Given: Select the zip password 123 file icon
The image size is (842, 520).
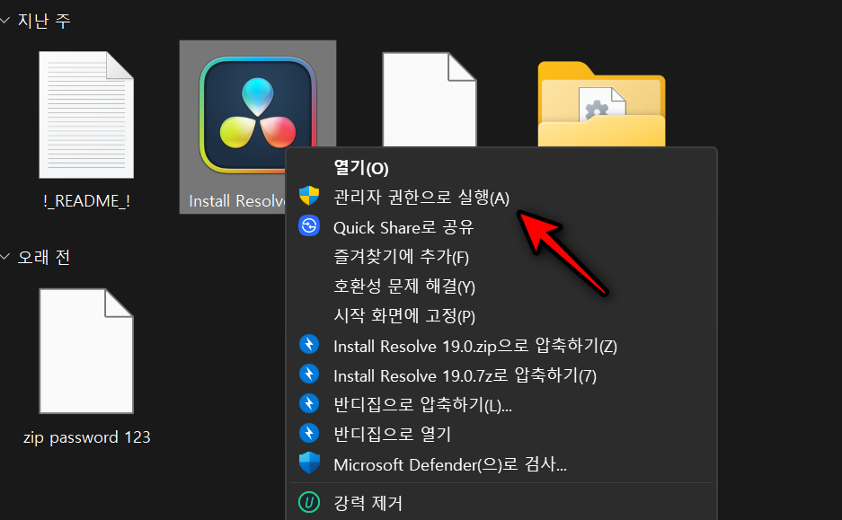Looking at the screenshot, I should [x=86, y=351].
